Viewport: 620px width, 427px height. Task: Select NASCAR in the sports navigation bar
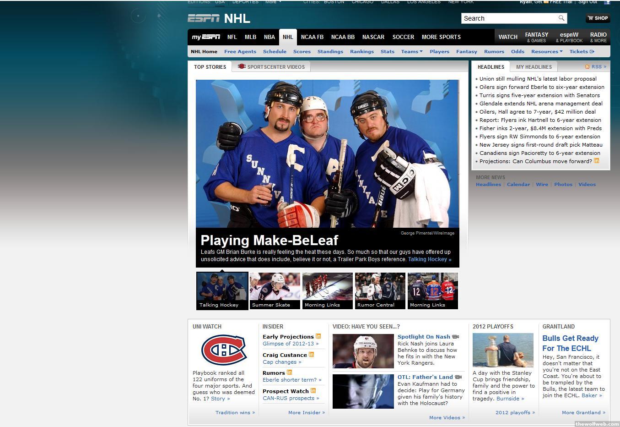(373, 37)
